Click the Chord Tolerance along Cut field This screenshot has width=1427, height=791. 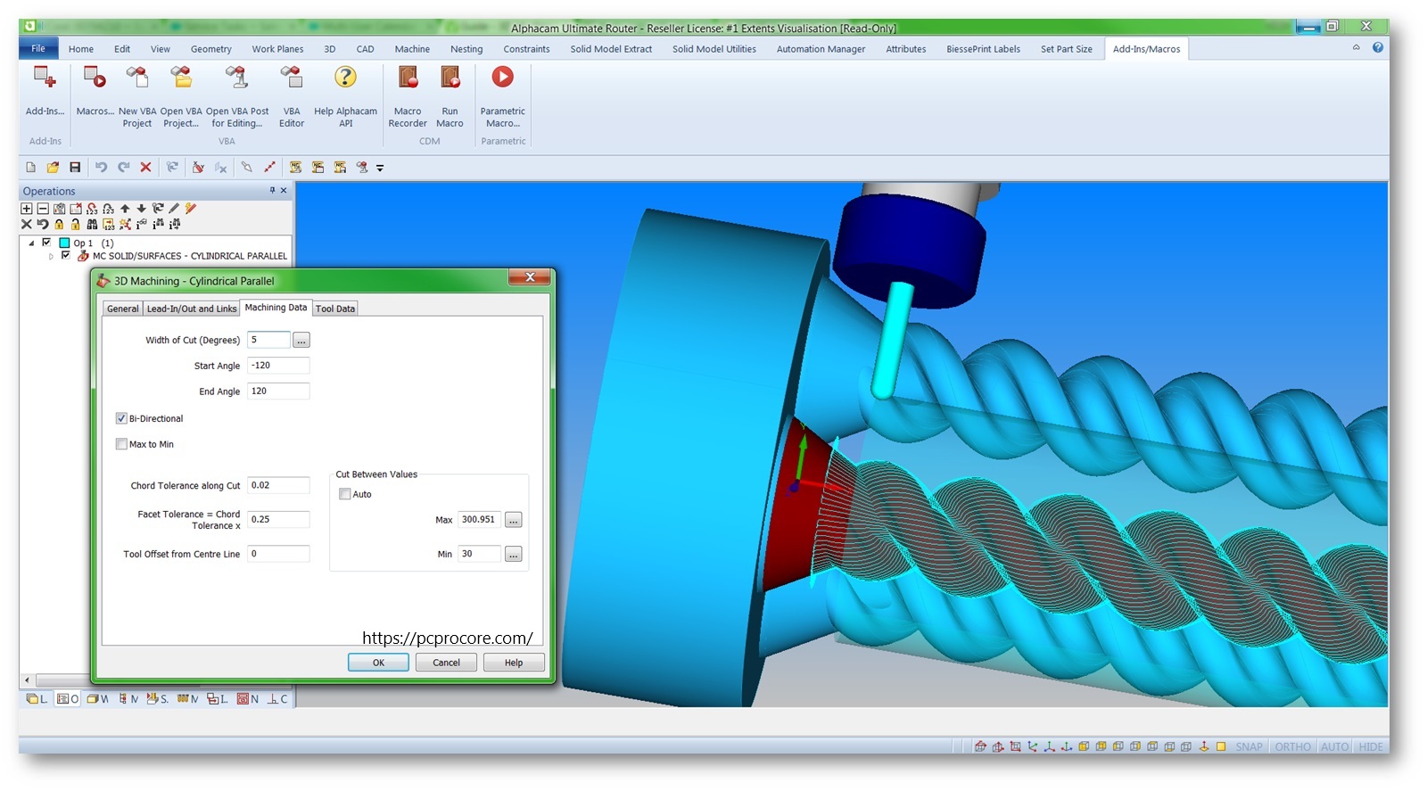pyautogui.click(x=278, y=485)
